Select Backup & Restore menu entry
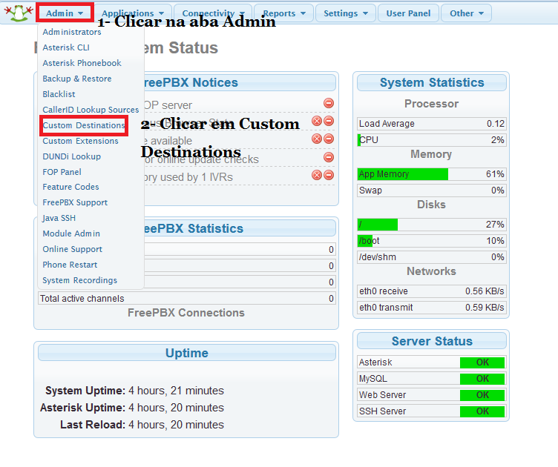The image size is (558, 467). coord(76,79)
